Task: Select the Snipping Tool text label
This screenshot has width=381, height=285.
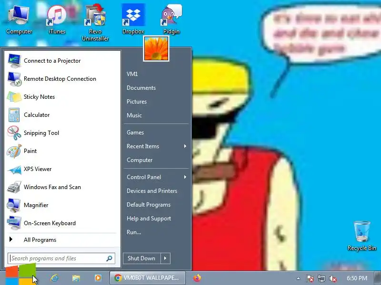Action: [41, 133]
